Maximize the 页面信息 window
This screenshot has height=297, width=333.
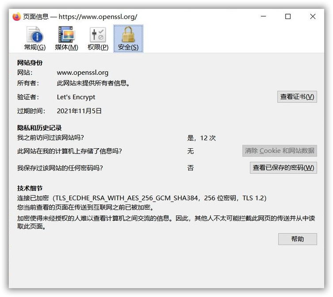coord(288,16)
